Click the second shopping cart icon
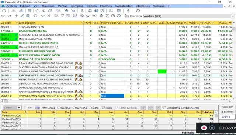The width and height of the screenshot is (236, 135). (x=73, y=11)
